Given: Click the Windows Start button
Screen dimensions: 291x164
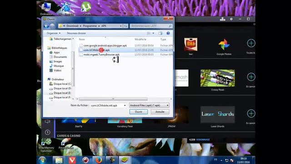Looking at the screenshot, I should tap(42, 160).
